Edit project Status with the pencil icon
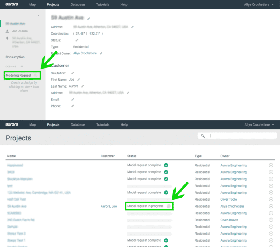 [77, 40]
